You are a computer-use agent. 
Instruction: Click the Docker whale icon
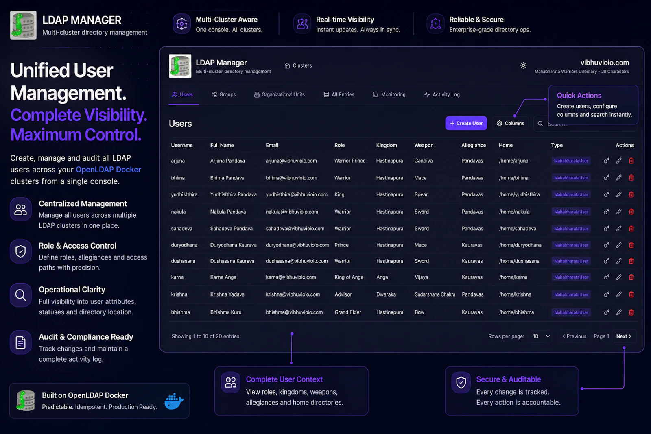(174, 401)
